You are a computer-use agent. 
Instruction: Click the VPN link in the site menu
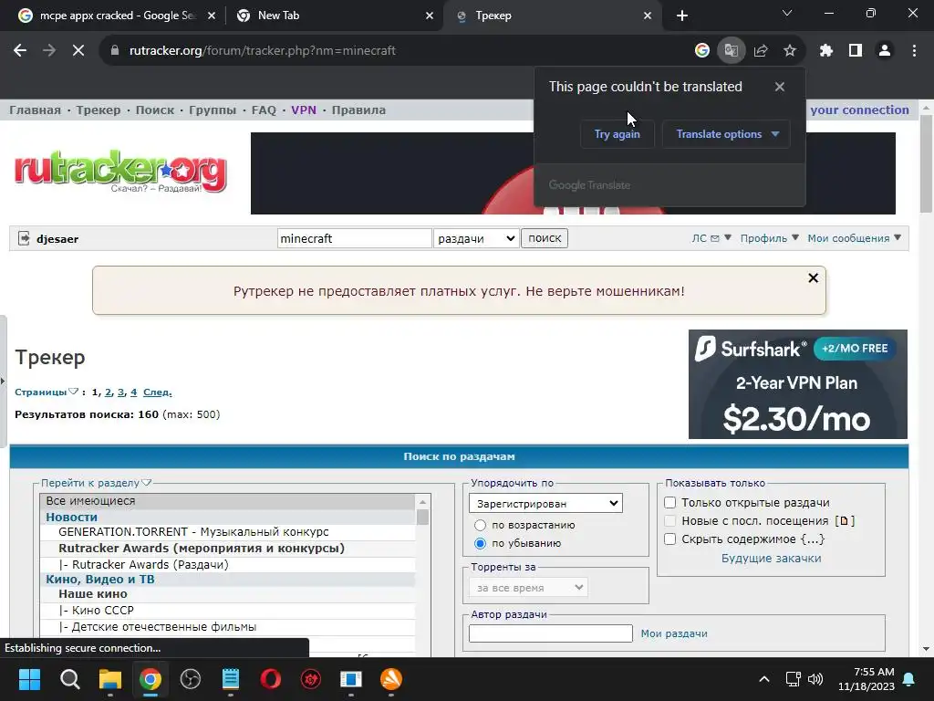(304, 110)
